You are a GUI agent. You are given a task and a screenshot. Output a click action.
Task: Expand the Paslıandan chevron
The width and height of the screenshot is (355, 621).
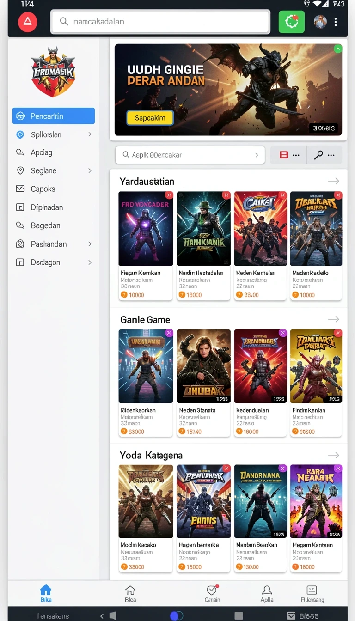90,244
